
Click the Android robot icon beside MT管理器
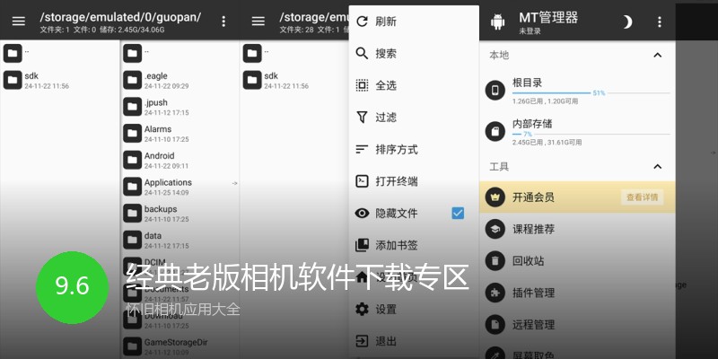(497, 22)
